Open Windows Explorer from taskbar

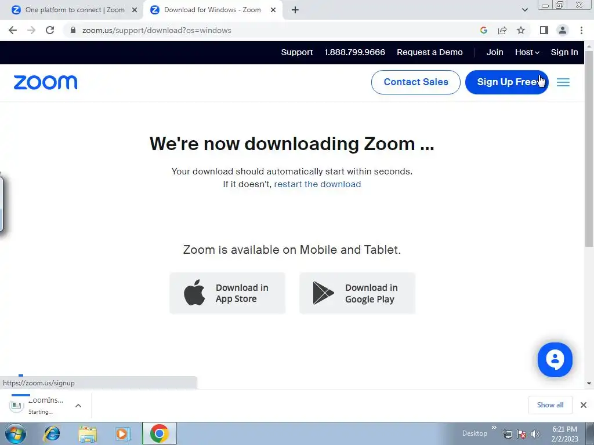pyautogui.click(x=88, y=434)
